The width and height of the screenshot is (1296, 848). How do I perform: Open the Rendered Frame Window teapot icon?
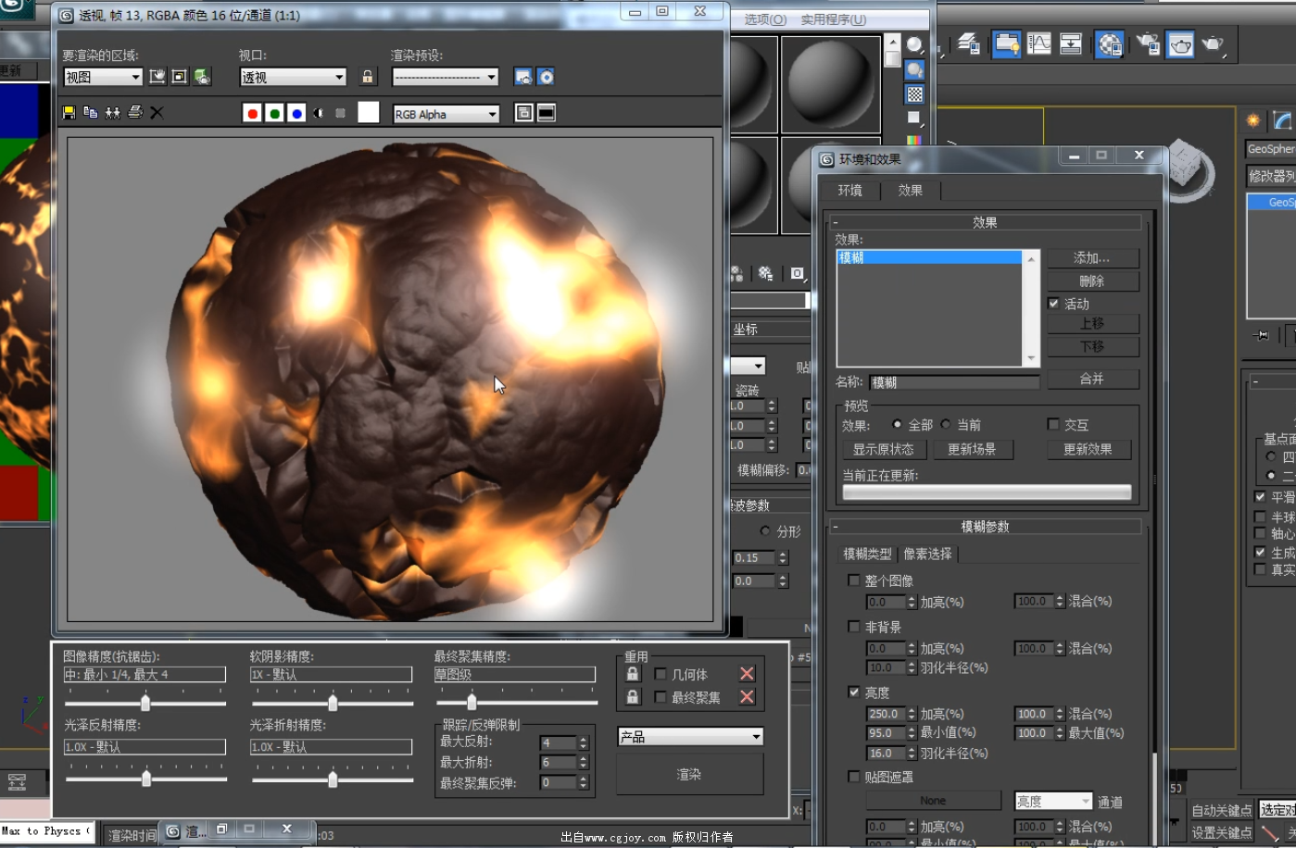coord(1180,44)
